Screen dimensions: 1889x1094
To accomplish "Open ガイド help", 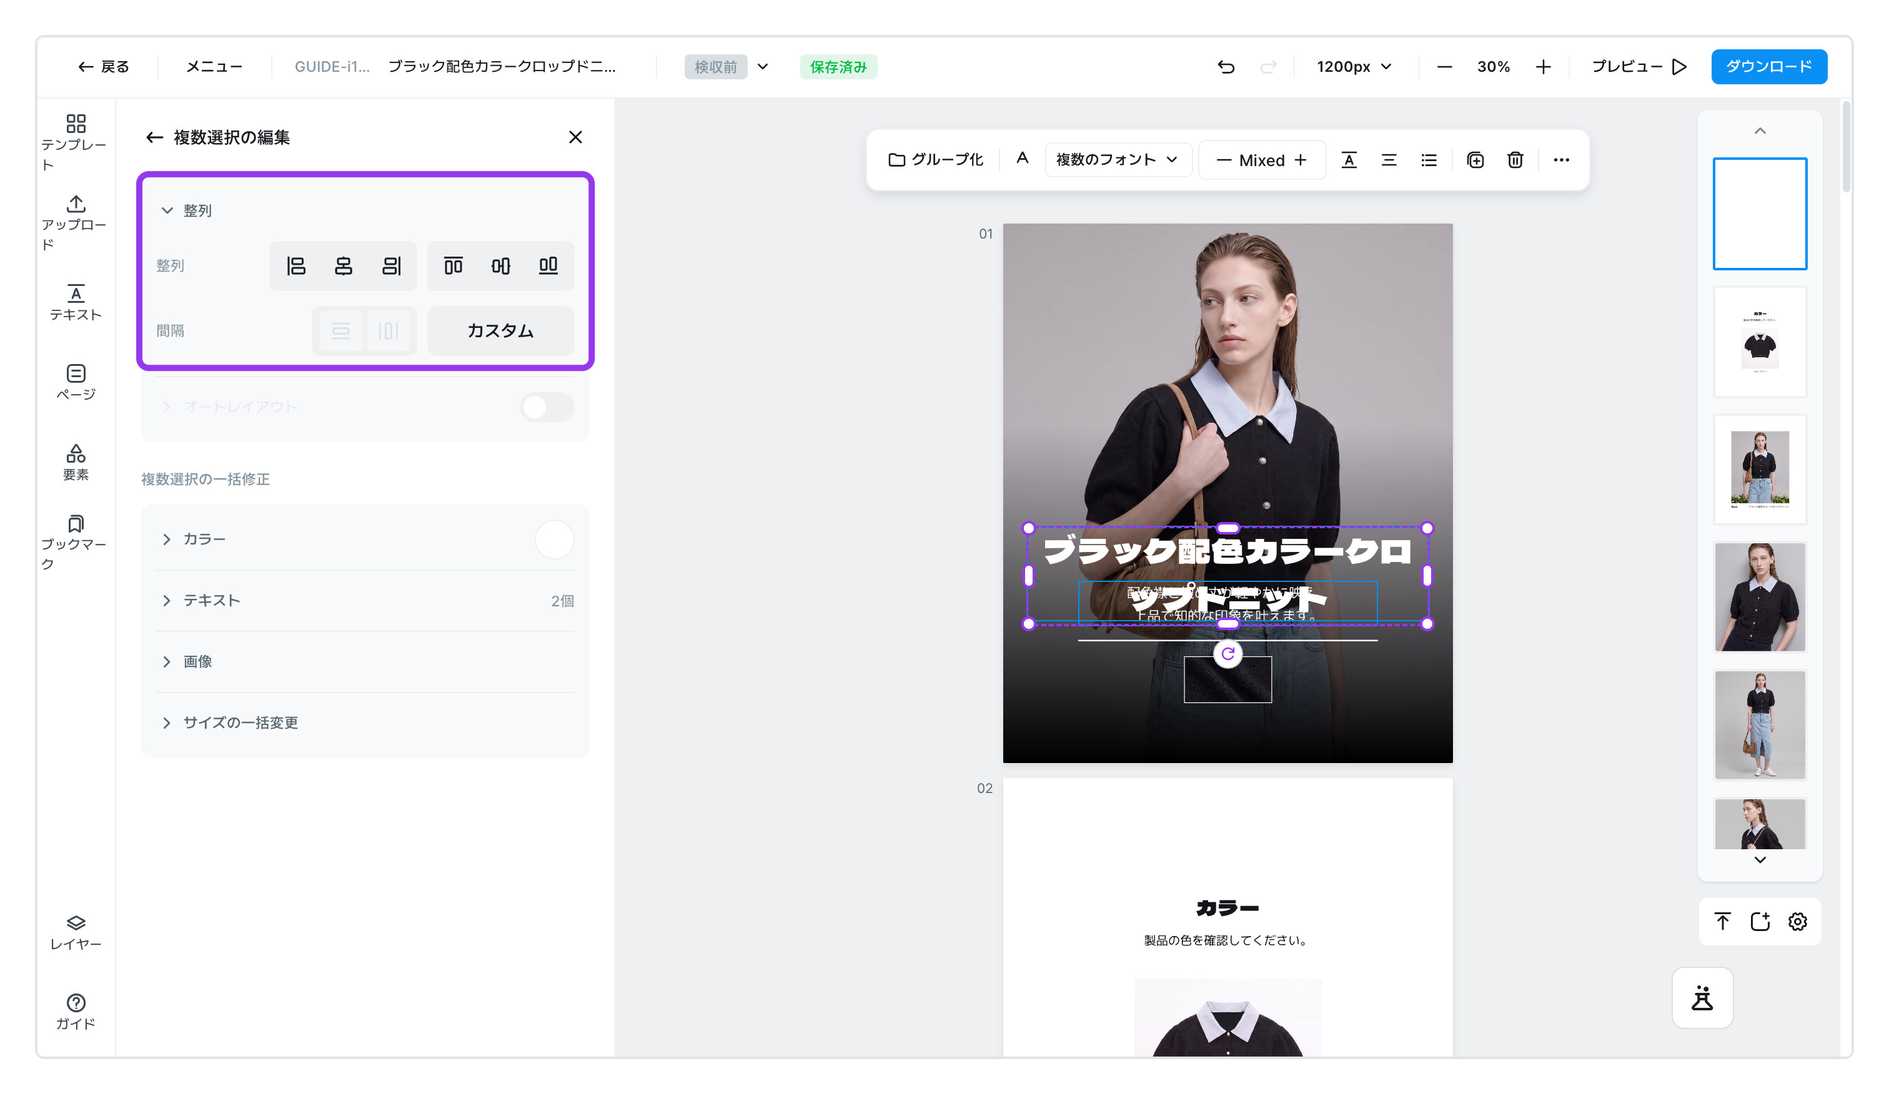I will (76, 1012).
